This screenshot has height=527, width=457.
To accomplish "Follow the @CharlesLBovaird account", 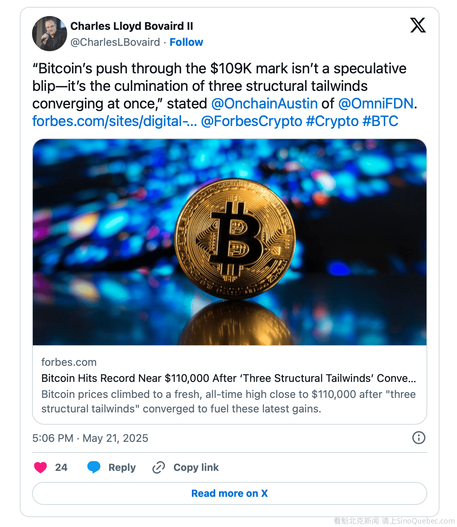I will [186, 42].
